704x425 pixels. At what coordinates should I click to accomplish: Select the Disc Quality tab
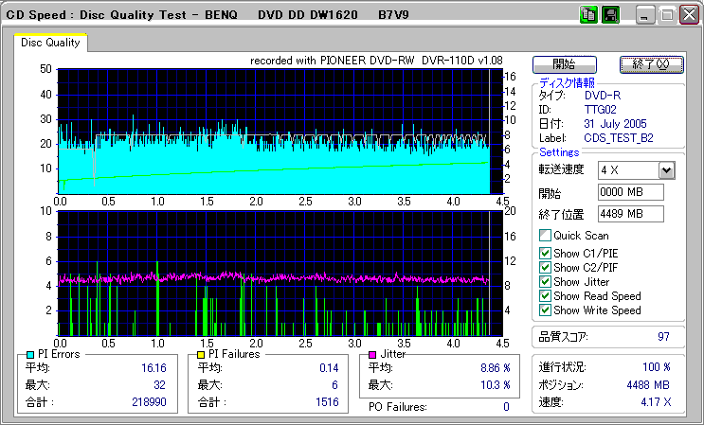pyautogui.click(x=51, y=43)
